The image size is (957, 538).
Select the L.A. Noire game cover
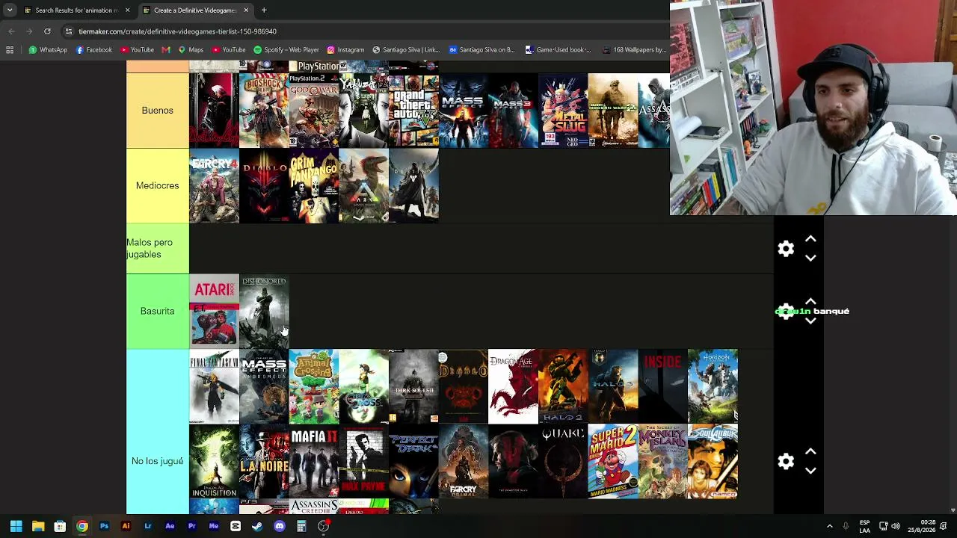(264, 461)
